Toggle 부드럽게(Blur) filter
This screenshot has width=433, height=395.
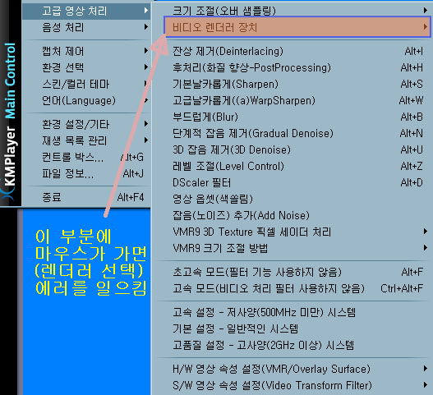293,117
